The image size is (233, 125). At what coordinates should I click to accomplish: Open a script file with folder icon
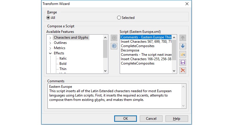(183, 54)
